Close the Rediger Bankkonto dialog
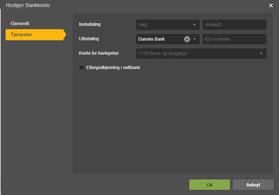The image size is (279, 195). click(271, 6)
